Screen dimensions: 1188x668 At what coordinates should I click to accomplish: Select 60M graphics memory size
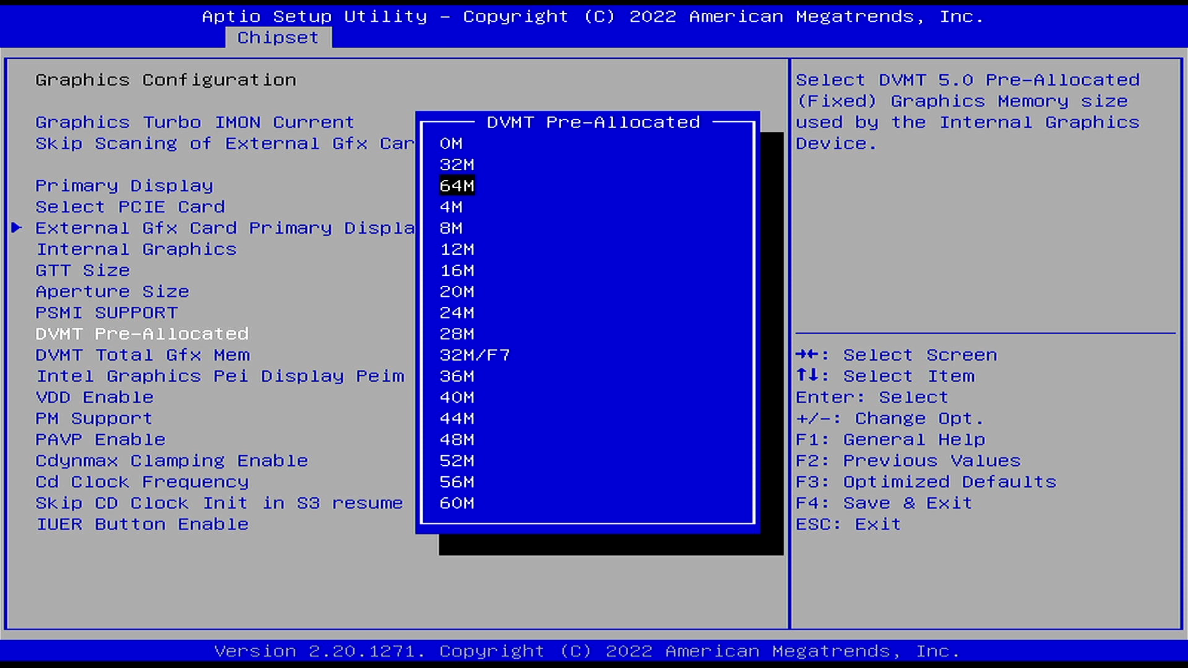(x=456, y=502)
